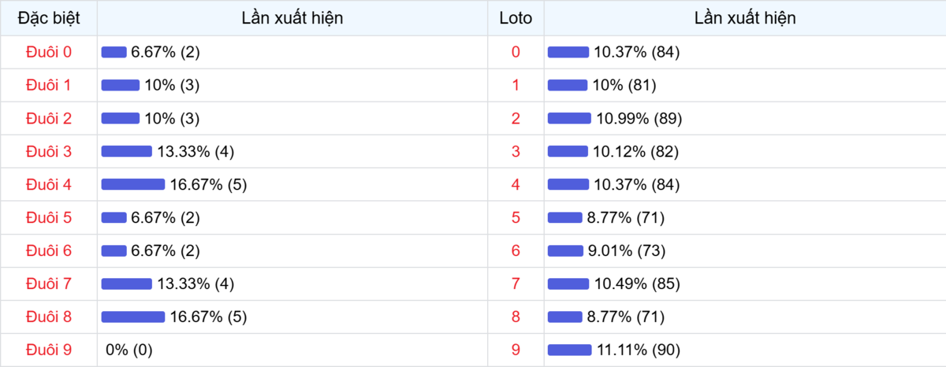The width and height of the screenshot is (946, 367).
Task: Select the 'Đuôi 7' row label
Action: 49,284
